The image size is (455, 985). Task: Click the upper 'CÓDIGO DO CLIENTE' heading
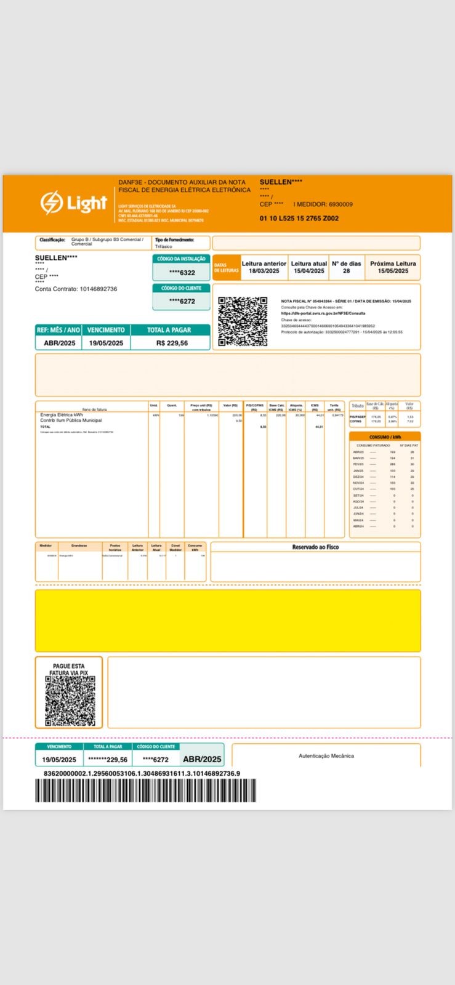click(182, 288)
